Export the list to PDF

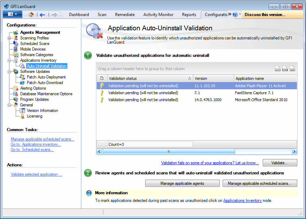[277, 68]
